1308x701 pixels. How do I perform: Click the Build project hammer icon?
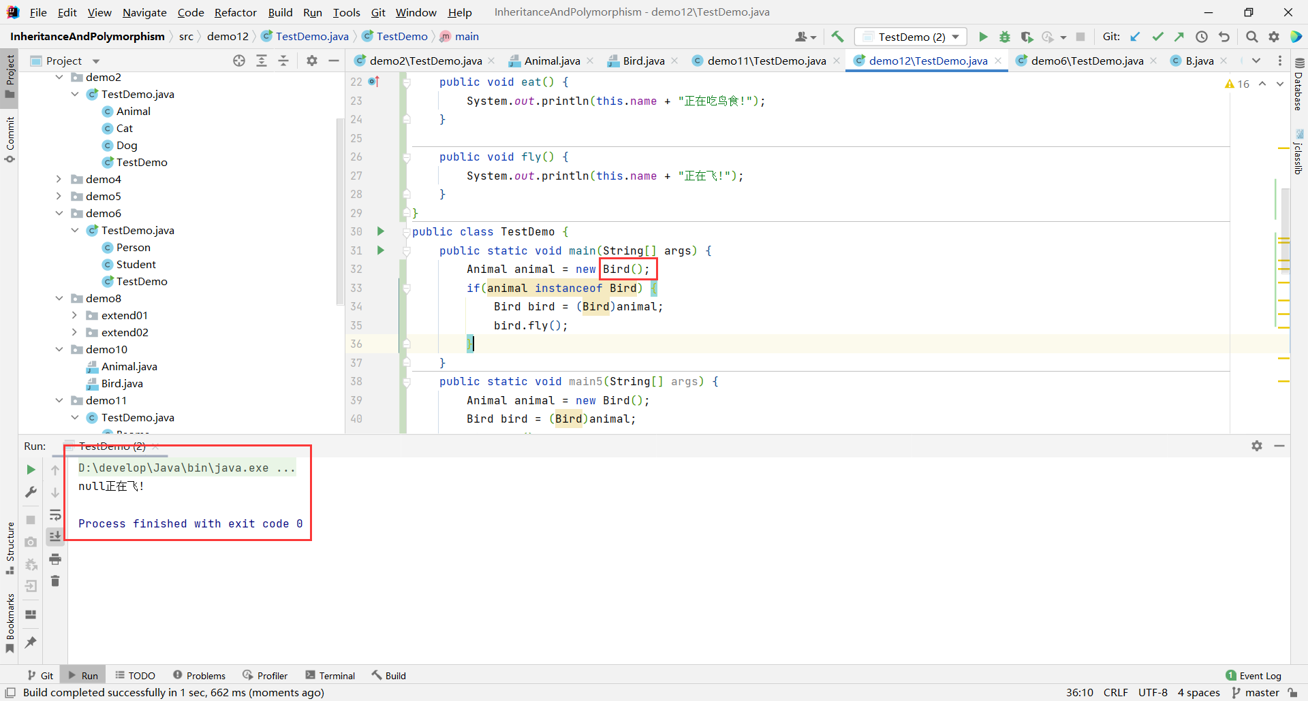838,37
